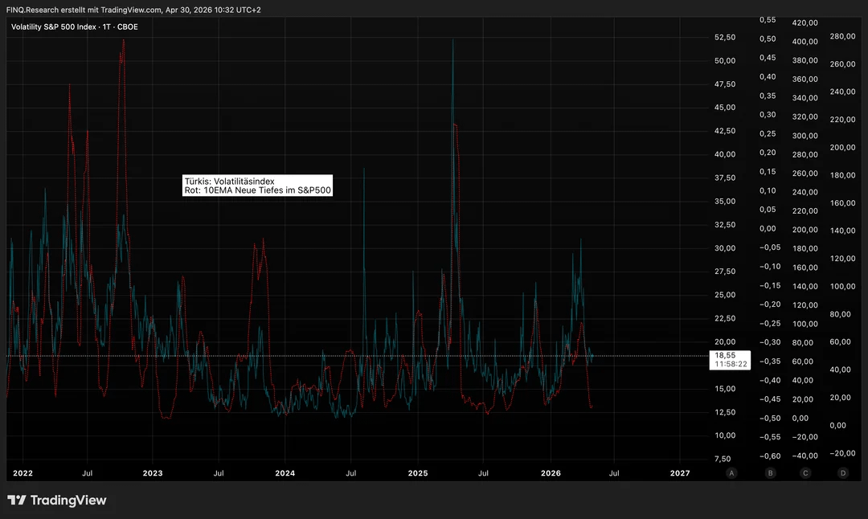Click the TradingView logo at bottom left
This screenshot has width=868, height=519.
click(57, 501)
